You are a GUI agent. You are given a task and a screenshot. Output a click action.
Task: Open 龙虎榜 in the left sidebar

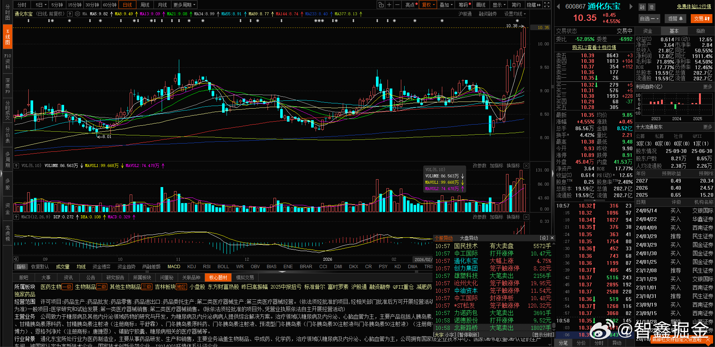click(x=7, y=233)
